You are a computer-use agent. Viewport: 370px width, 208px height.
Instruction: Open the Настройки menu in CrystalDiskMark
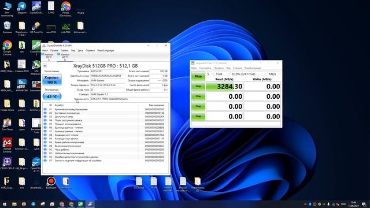205,68
